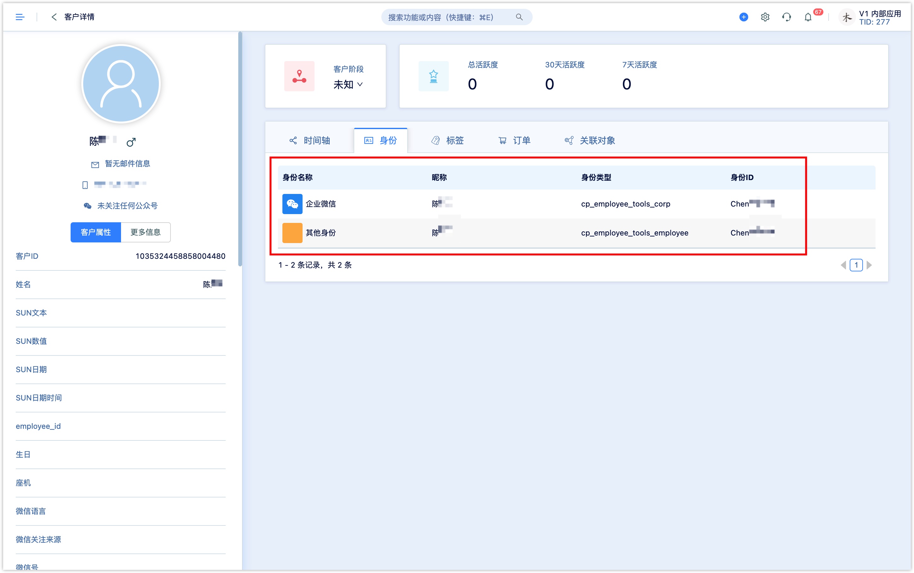Switch to the 订单 tab
The height and width of the screenshot is (573, 914).
[514, 141]
